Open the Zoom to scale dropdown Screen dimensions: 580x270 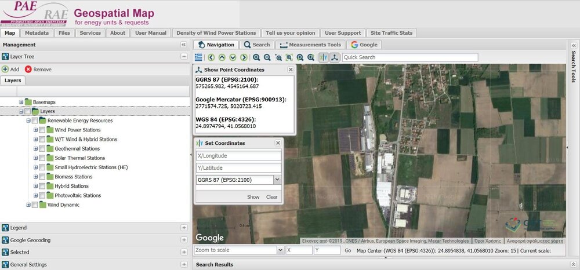tap(281, 250)
